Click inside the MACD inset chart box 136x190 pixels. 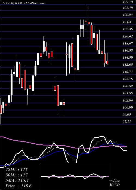point(75,176)
